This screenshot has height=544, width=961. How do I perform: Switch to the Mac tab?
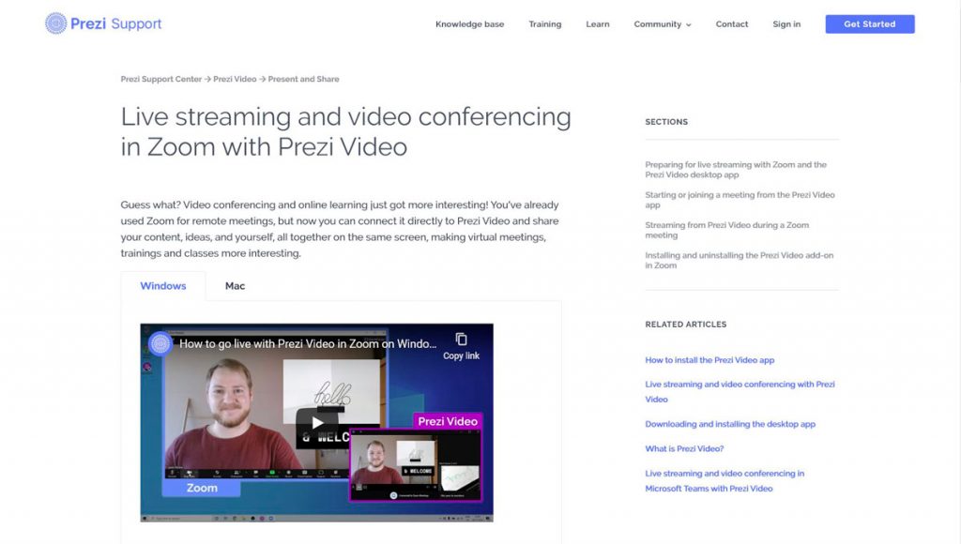click(234, 286)
